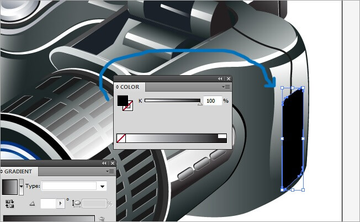Click the K slider track

click(172, 101)
